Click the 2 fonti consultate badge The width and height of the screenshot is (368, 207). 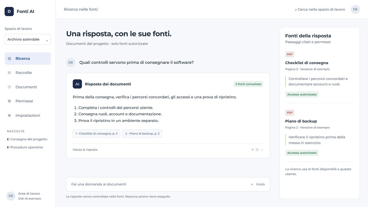pyautogui.click(x=248, y=84)
